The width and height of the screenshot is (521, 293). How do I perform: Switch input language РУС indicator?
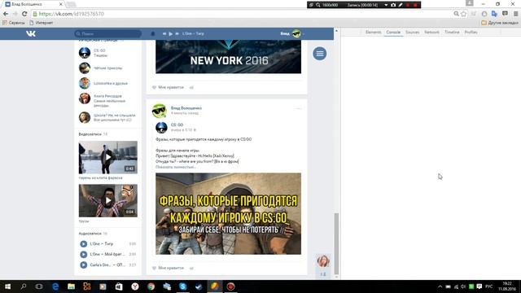pos(488,286)
